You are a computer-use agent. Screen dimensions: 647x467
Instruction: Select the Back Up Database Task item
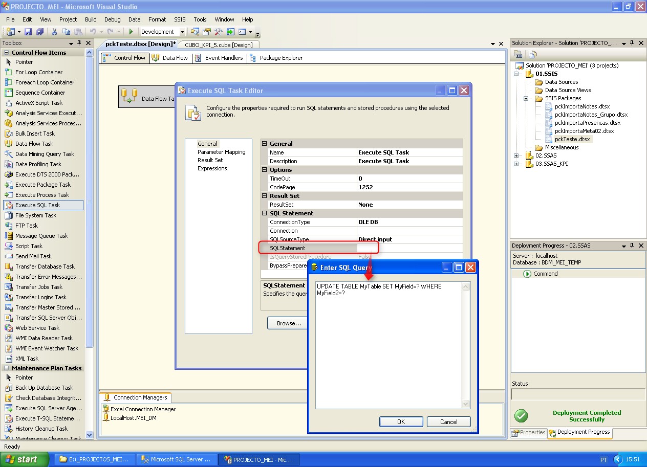click(42, 388)
